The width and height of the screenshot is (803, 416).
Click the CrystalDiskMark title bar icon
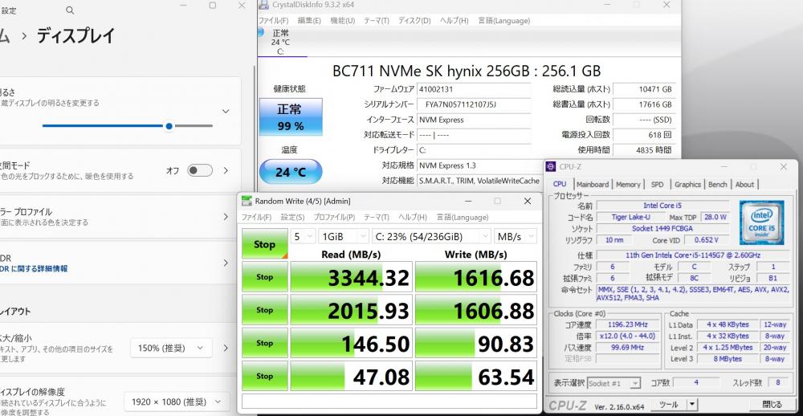(247, 201)
